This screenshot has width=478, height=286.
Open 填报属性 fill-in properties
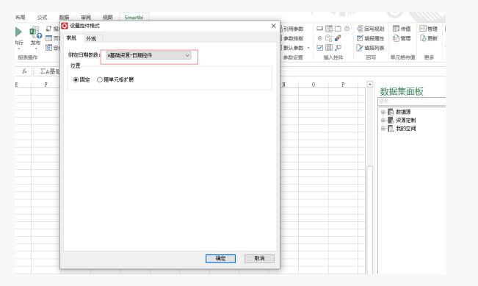tap(371, 38)
